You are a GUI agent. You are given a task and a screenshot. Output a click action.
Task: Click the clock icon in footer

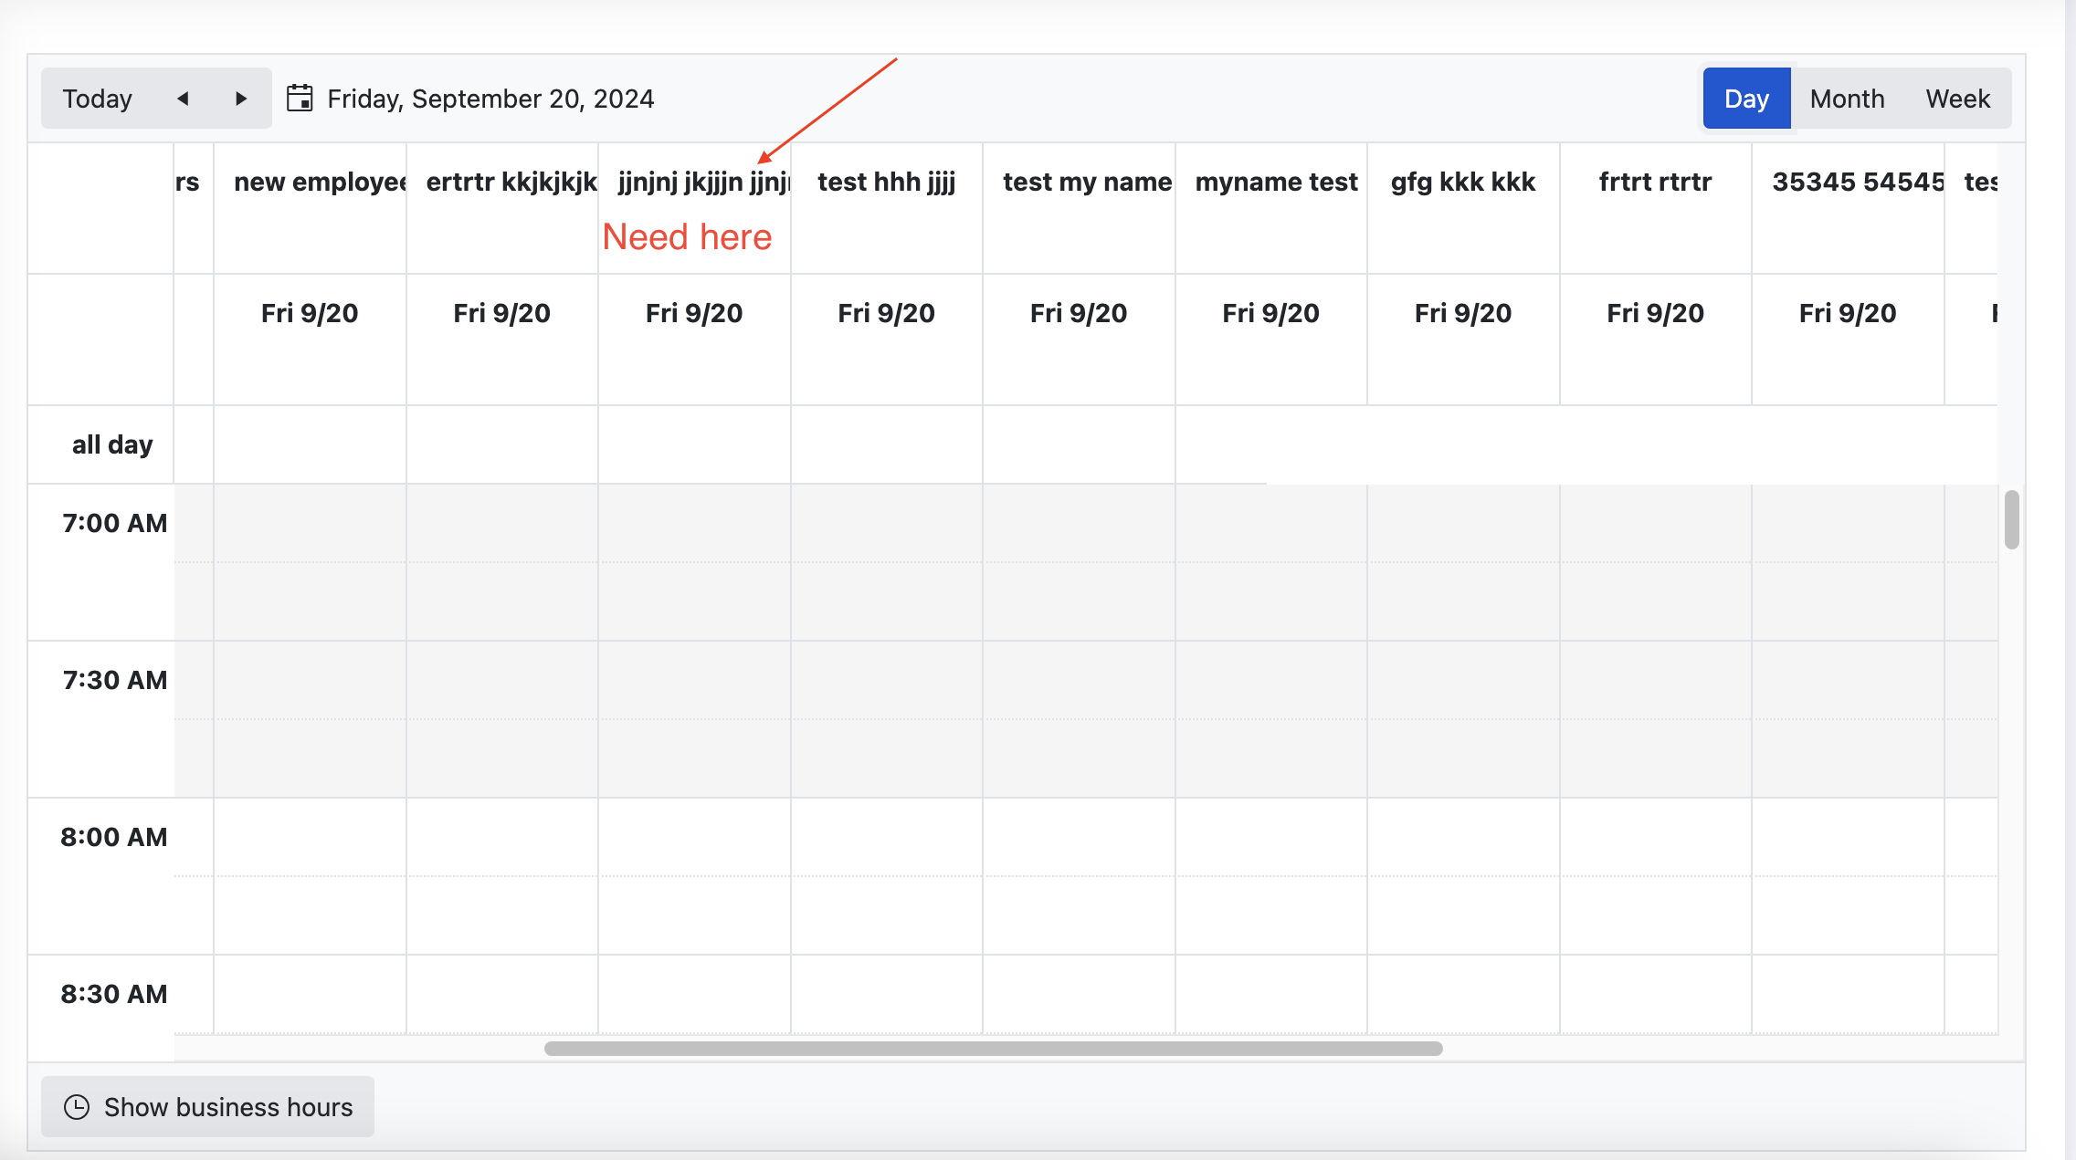coord(77,1107)
